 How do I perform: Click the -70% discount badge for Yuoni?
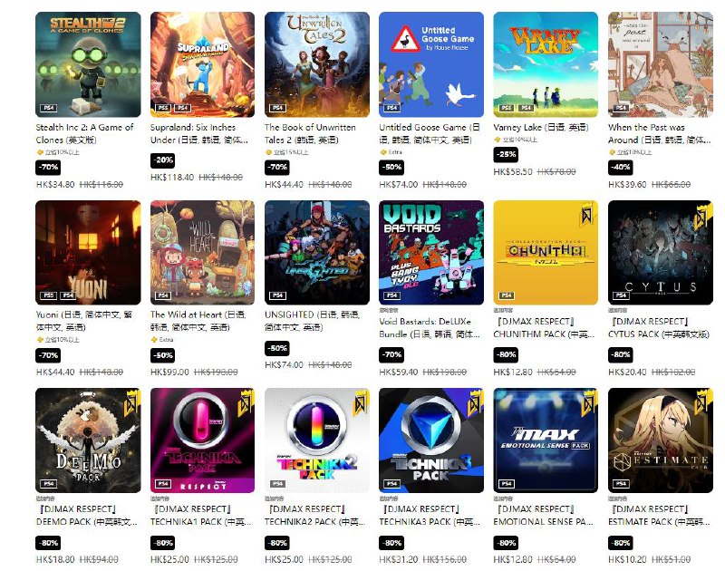pyautogui.click(x=48, y=355)
